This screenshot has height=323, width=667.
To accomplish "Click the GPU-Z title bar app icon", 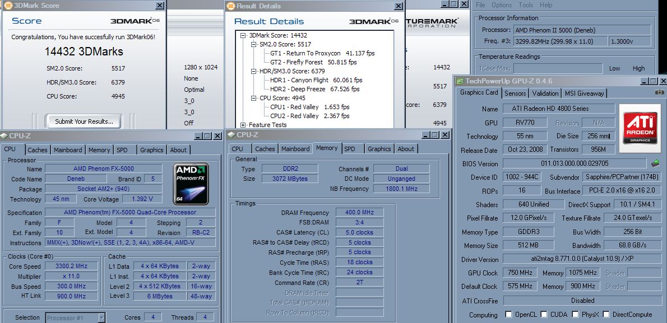I will point(460,81).
